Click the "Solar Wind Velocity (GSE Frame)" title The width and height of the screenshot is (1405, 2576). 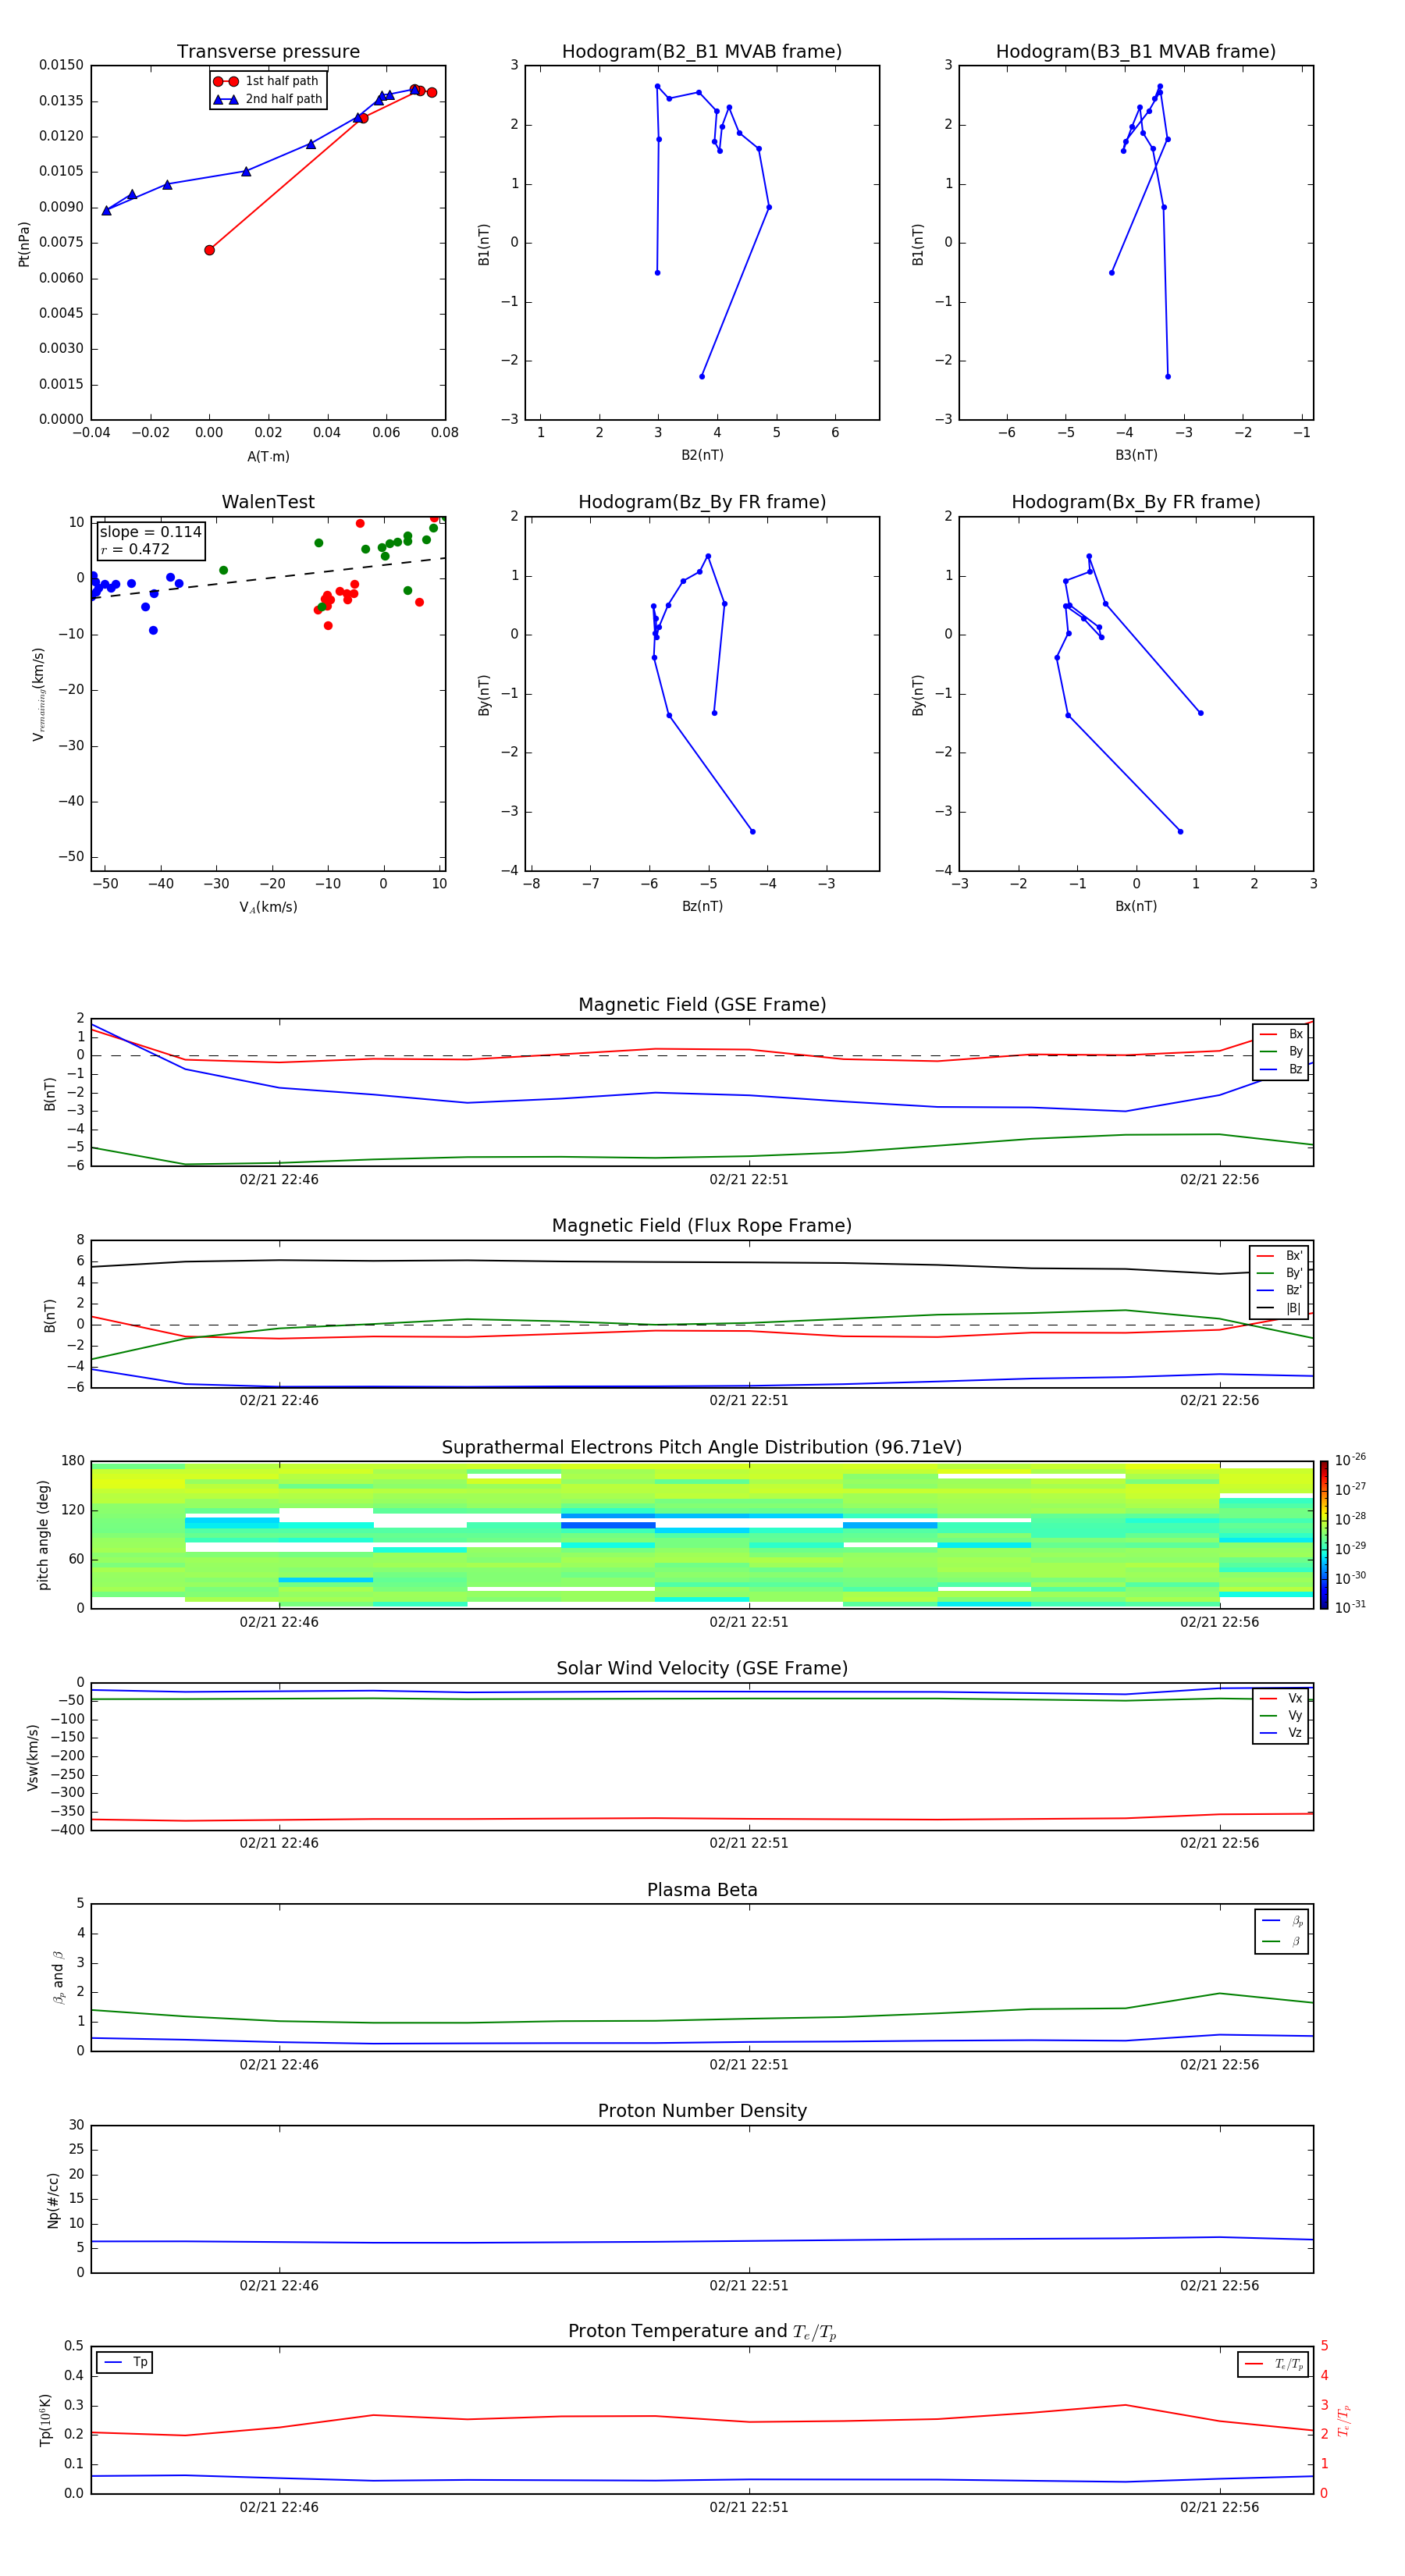click(702, 1668)
